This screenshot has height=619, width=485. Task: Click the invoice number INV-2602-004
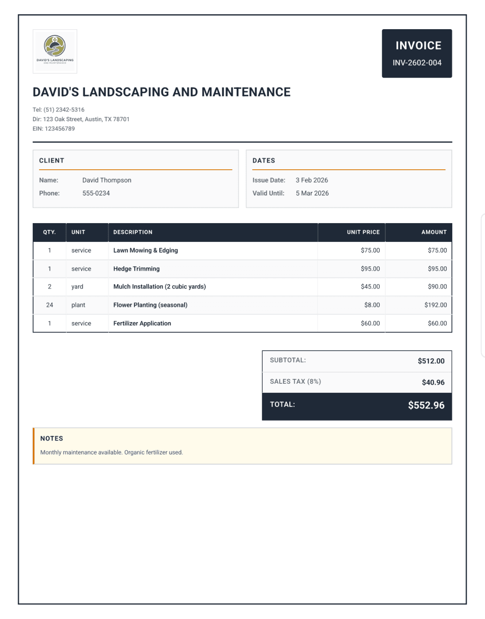[417, 63]
